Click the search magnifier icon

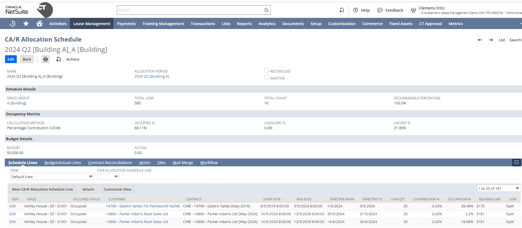(266, 10)
